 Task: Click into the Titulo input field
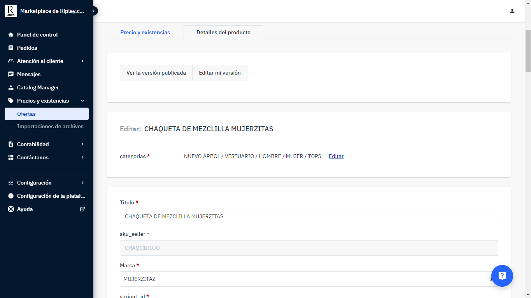click(309, 216)
